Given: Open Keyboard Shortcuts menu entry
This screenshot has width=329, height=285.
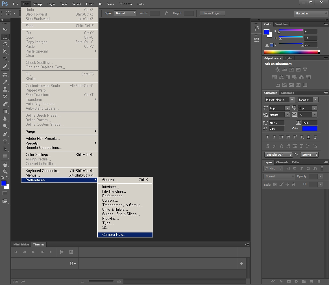Looking at the screenshot, I should 60,171.
